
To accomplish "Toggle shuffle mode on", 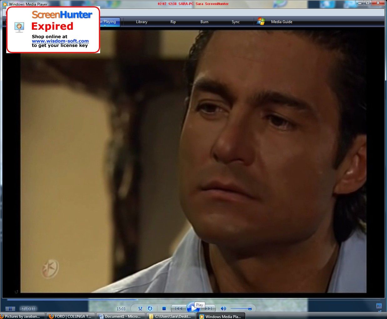I will pyautogui.click(x=140, y=309).
